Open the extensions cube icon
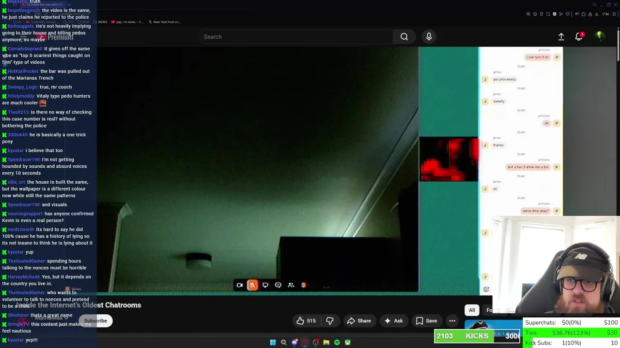 584,14
